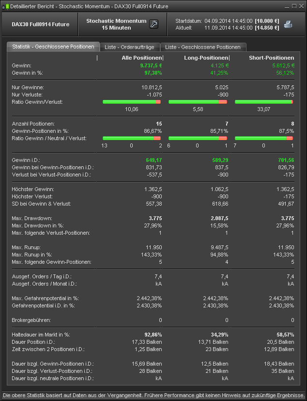Image resolution: width=307 pixels, height=401 pixels.
Task: Click the Startdatum 04.09.2014 14:45:00 text
Action: [214, 21]
